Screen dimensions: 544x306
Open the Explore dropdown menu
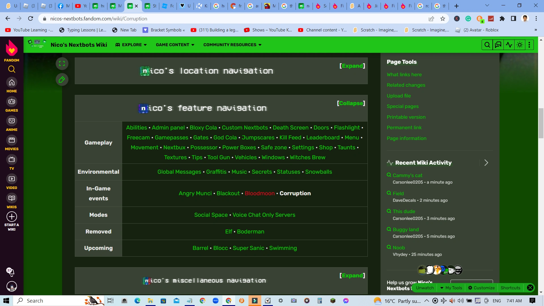(x=131, y=45)
